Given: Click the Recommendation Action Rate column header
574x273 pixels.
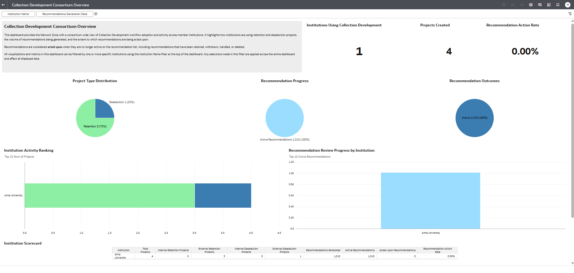Looking at the screenshot, I should click(438, 250).
